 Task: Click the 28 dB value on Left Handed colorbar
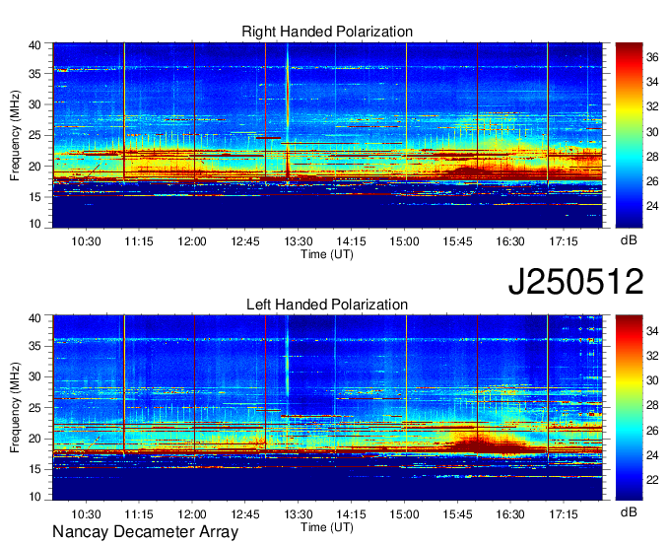[652, 405]
